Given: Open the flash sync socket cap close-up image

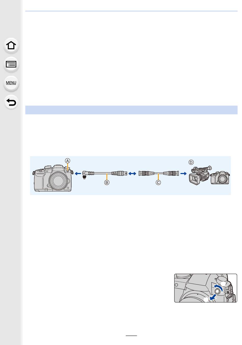Looking at the screenshot, I should 206,288.
